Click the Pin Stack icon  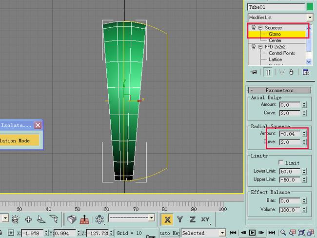(x=254, y=72)
